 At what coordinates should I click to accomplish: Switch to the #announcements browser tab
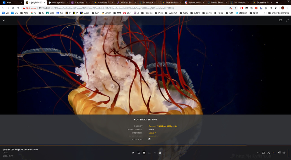195,3
